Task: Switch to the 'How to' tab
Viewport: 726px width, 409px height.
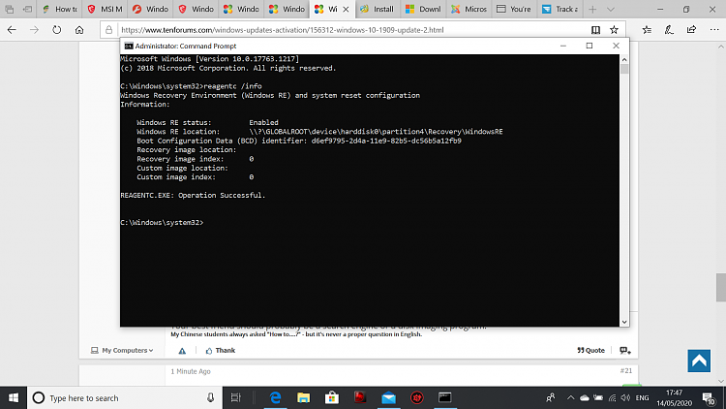Action: coord(61,9)
